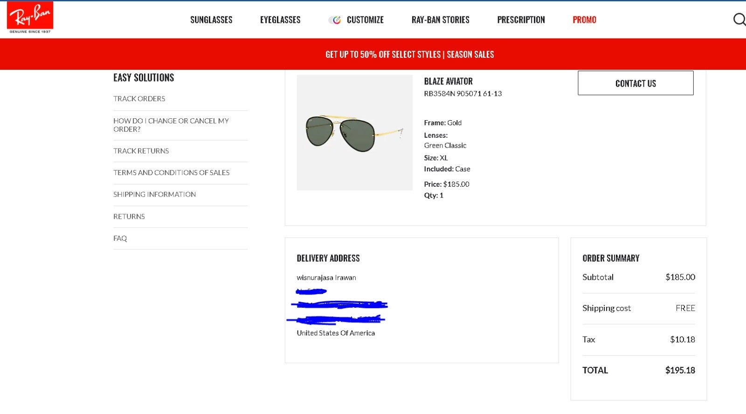Click the Shipping cost FREE value
This screenshot has height=414, width=746.
coord(685,308)
